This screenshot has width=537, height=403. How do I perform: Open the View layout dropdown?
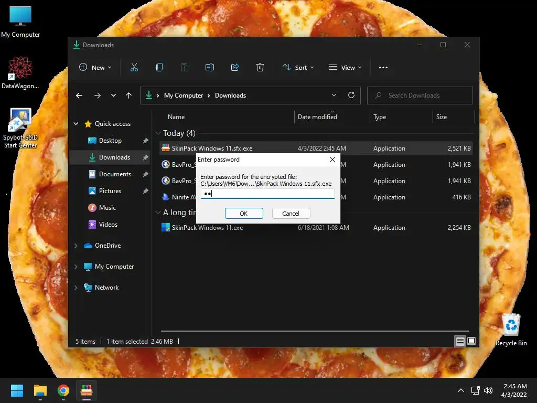point(345,68)
